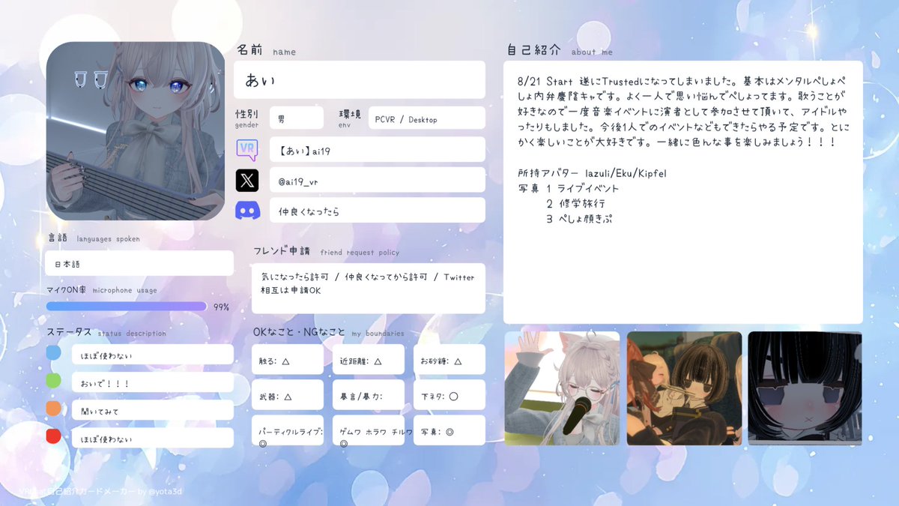Screen dimensions: 899x506
Task: Click the Discord icon
Action: (248, 210)
